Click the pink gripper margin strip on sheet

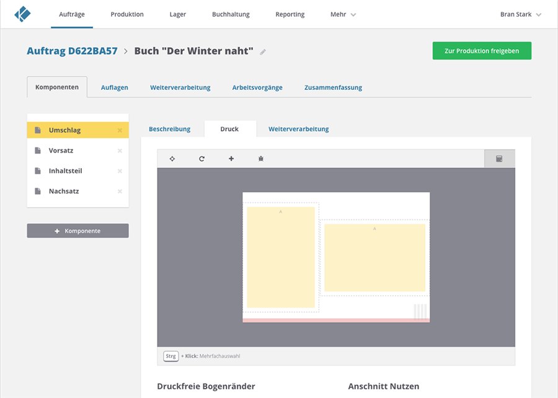point(336,321)
